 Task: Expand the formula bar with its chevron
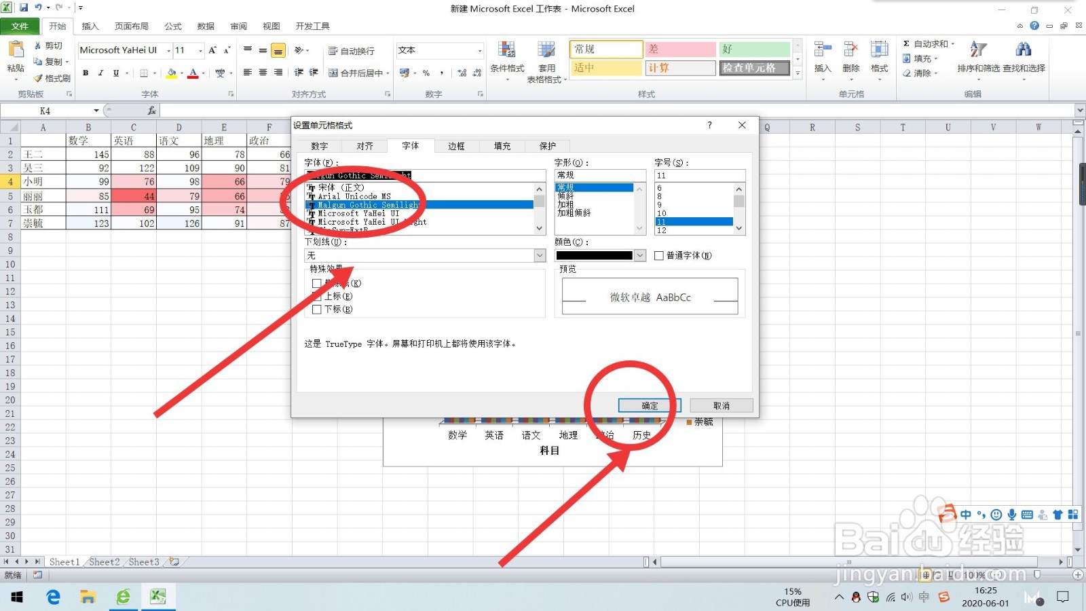tap(1079, 110)
